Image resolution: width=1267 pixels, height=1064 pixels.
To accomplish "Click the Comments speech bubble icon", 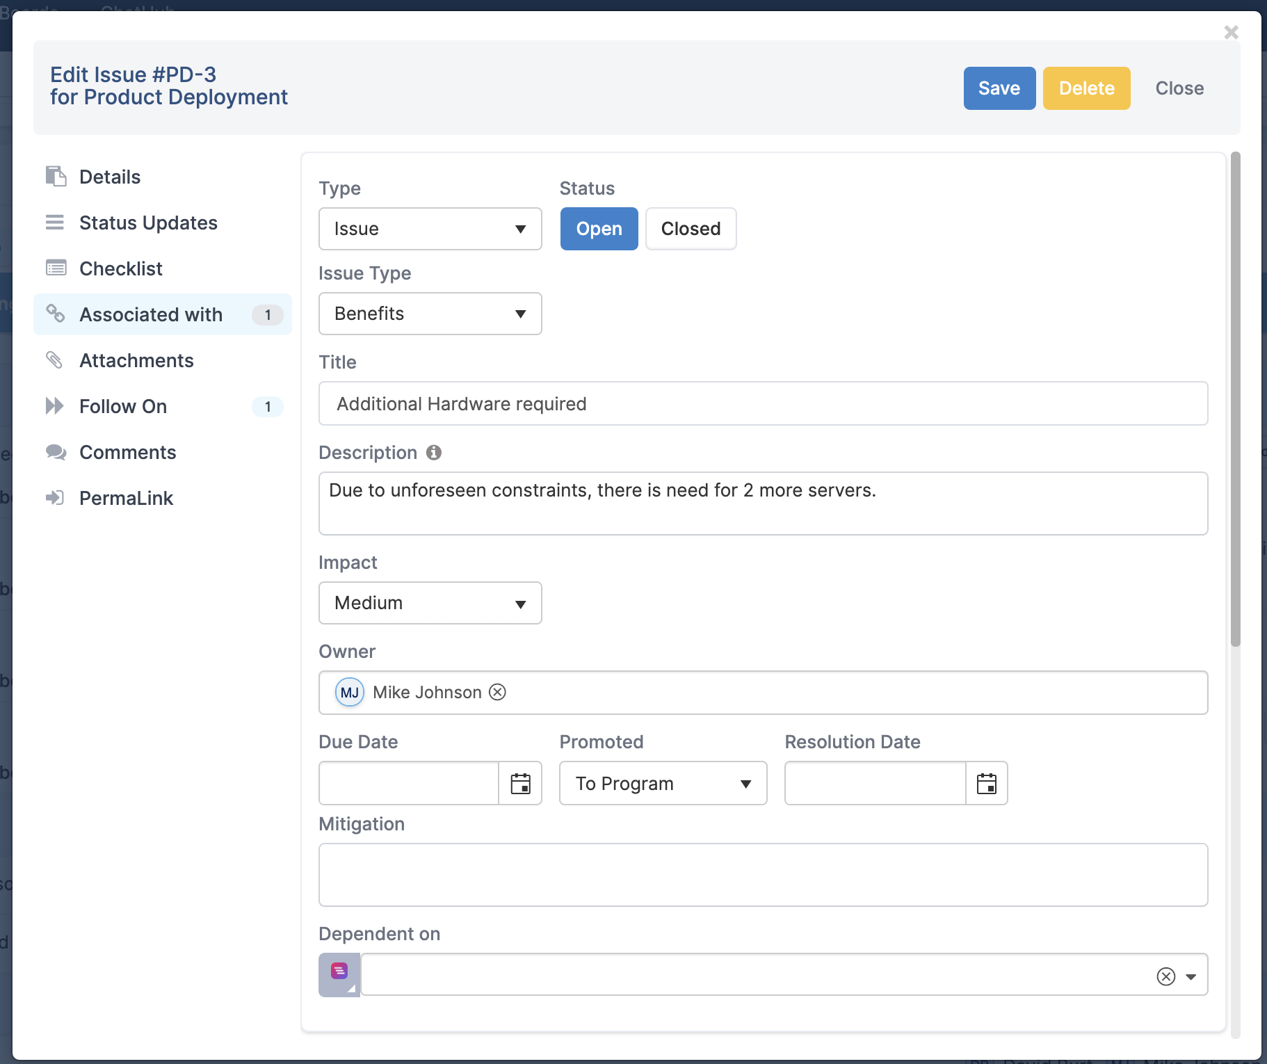I will [x=56, y=452].
